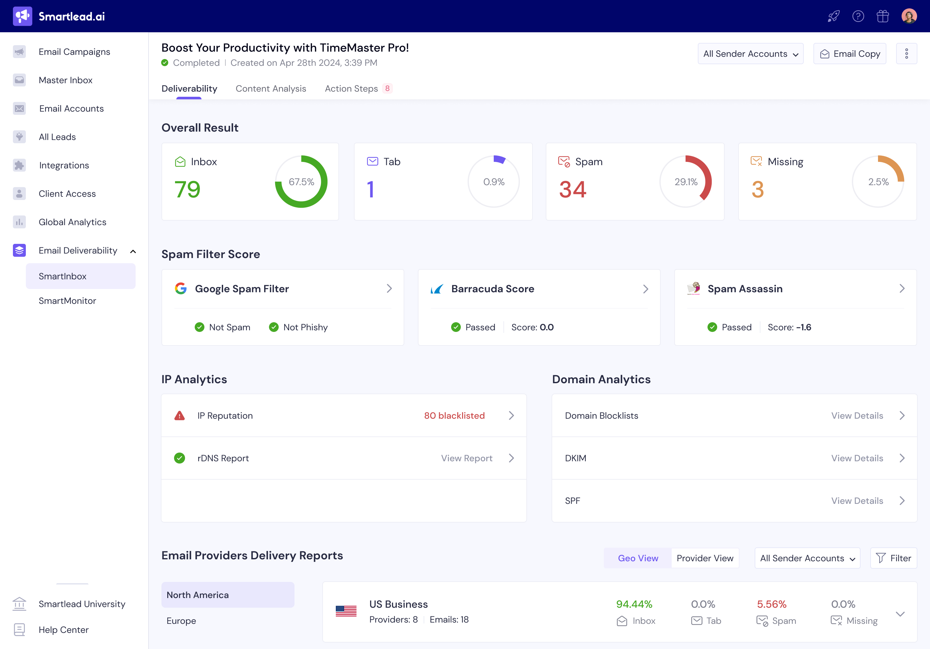Open the user profile avatar
930x649 pixels.
point(909,16)
